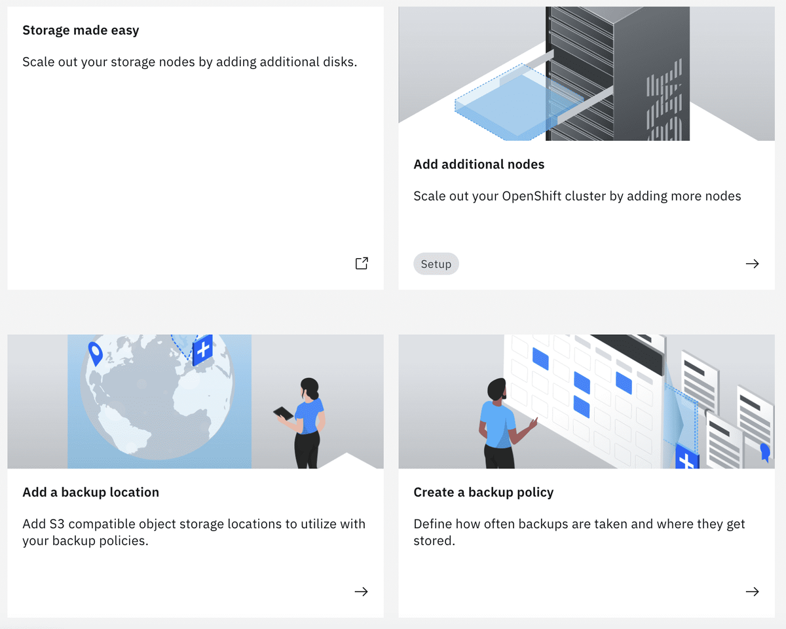Click the external link icon on Storage made easy
Viewport: 786px width, 629px height.
tap(361, 263)
